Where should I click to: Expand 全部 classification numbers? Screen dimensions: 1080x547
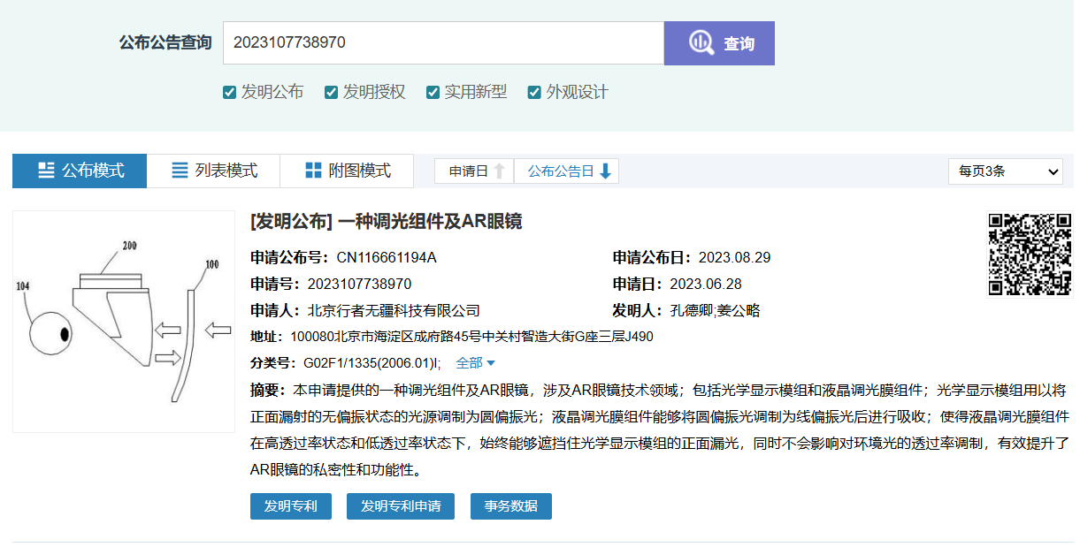[475, 363]
